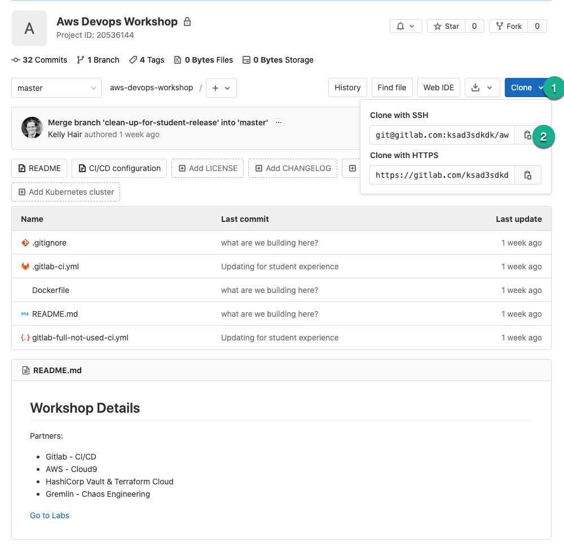Image resolution: width=564 pixels, height=551 pixels.
Task: Open the download source code dropdown
Action: (482, 88)
